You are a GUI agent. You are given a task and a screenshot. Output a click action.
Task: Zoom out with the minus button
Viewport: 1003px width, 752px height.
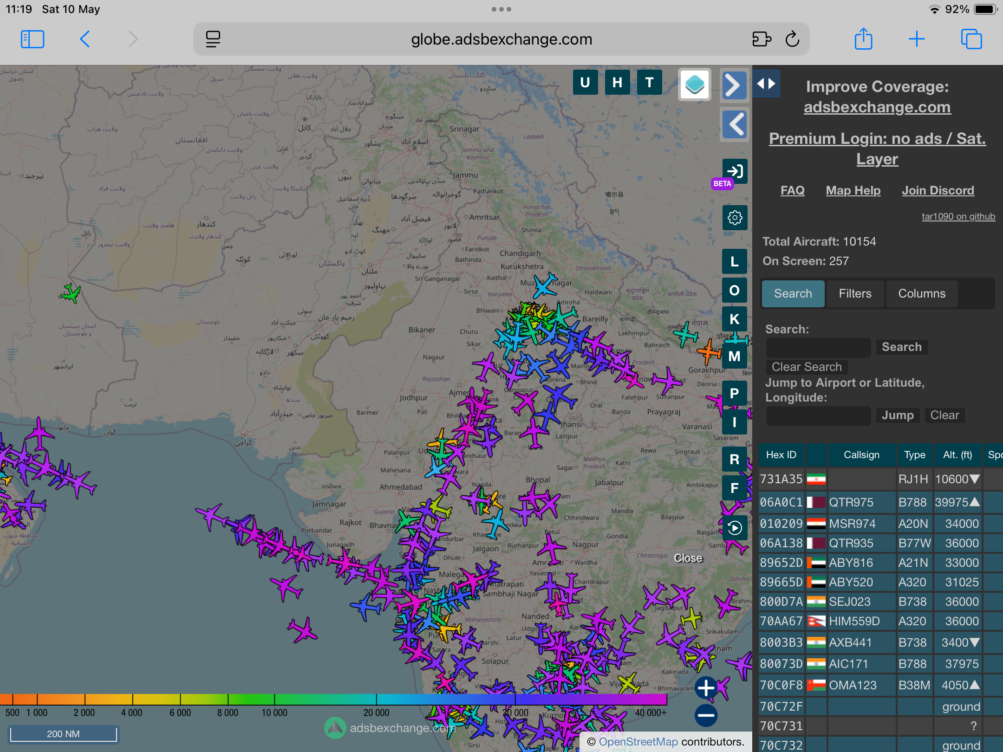(x=706, y=715)
